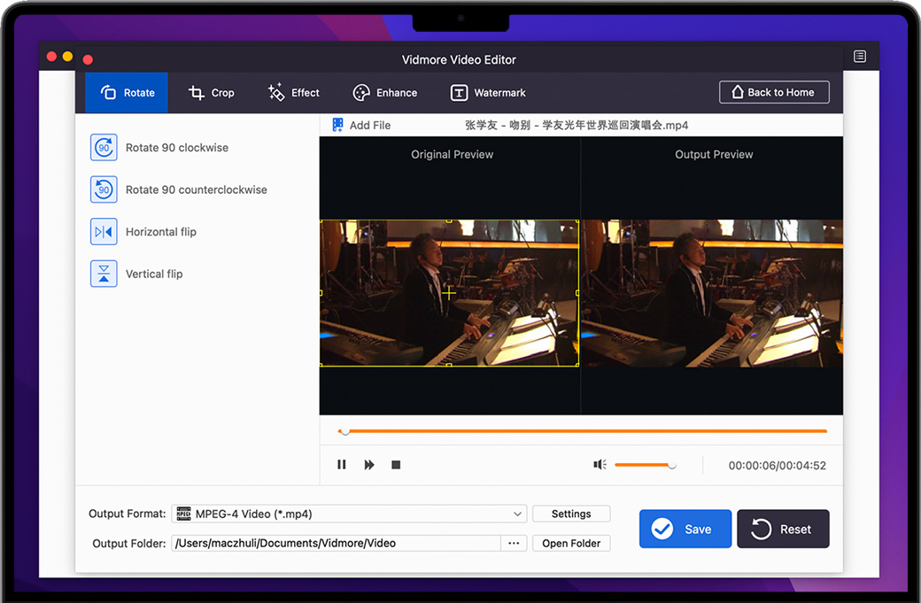Stop the video playback
The height and width of the screenshot is (603, 921).
pos(396,465)
